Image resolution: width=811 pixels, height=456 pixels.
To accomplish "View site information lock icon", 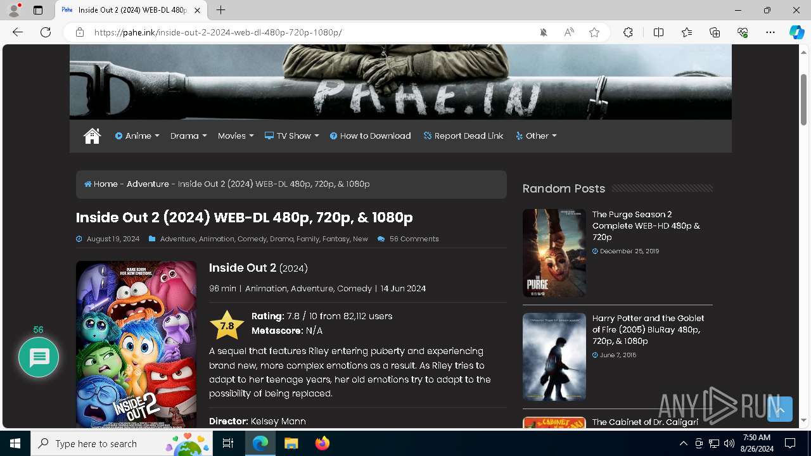I will click(x=80, y=32).
